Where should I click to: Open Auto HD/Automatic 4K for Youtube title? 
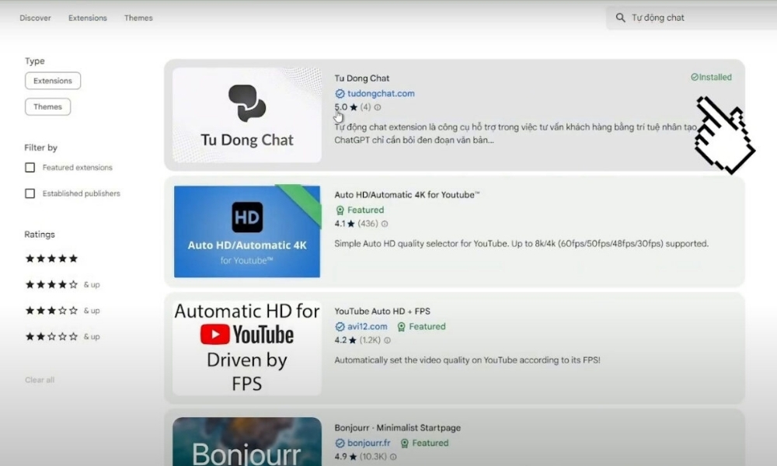(x=407, y=195)
